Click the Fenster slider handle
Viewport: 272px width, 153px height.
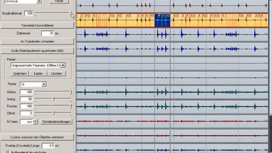click(71, 106)
